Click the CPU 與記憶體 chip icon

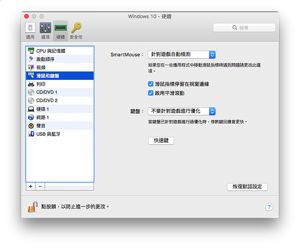(x=31, y=51)
